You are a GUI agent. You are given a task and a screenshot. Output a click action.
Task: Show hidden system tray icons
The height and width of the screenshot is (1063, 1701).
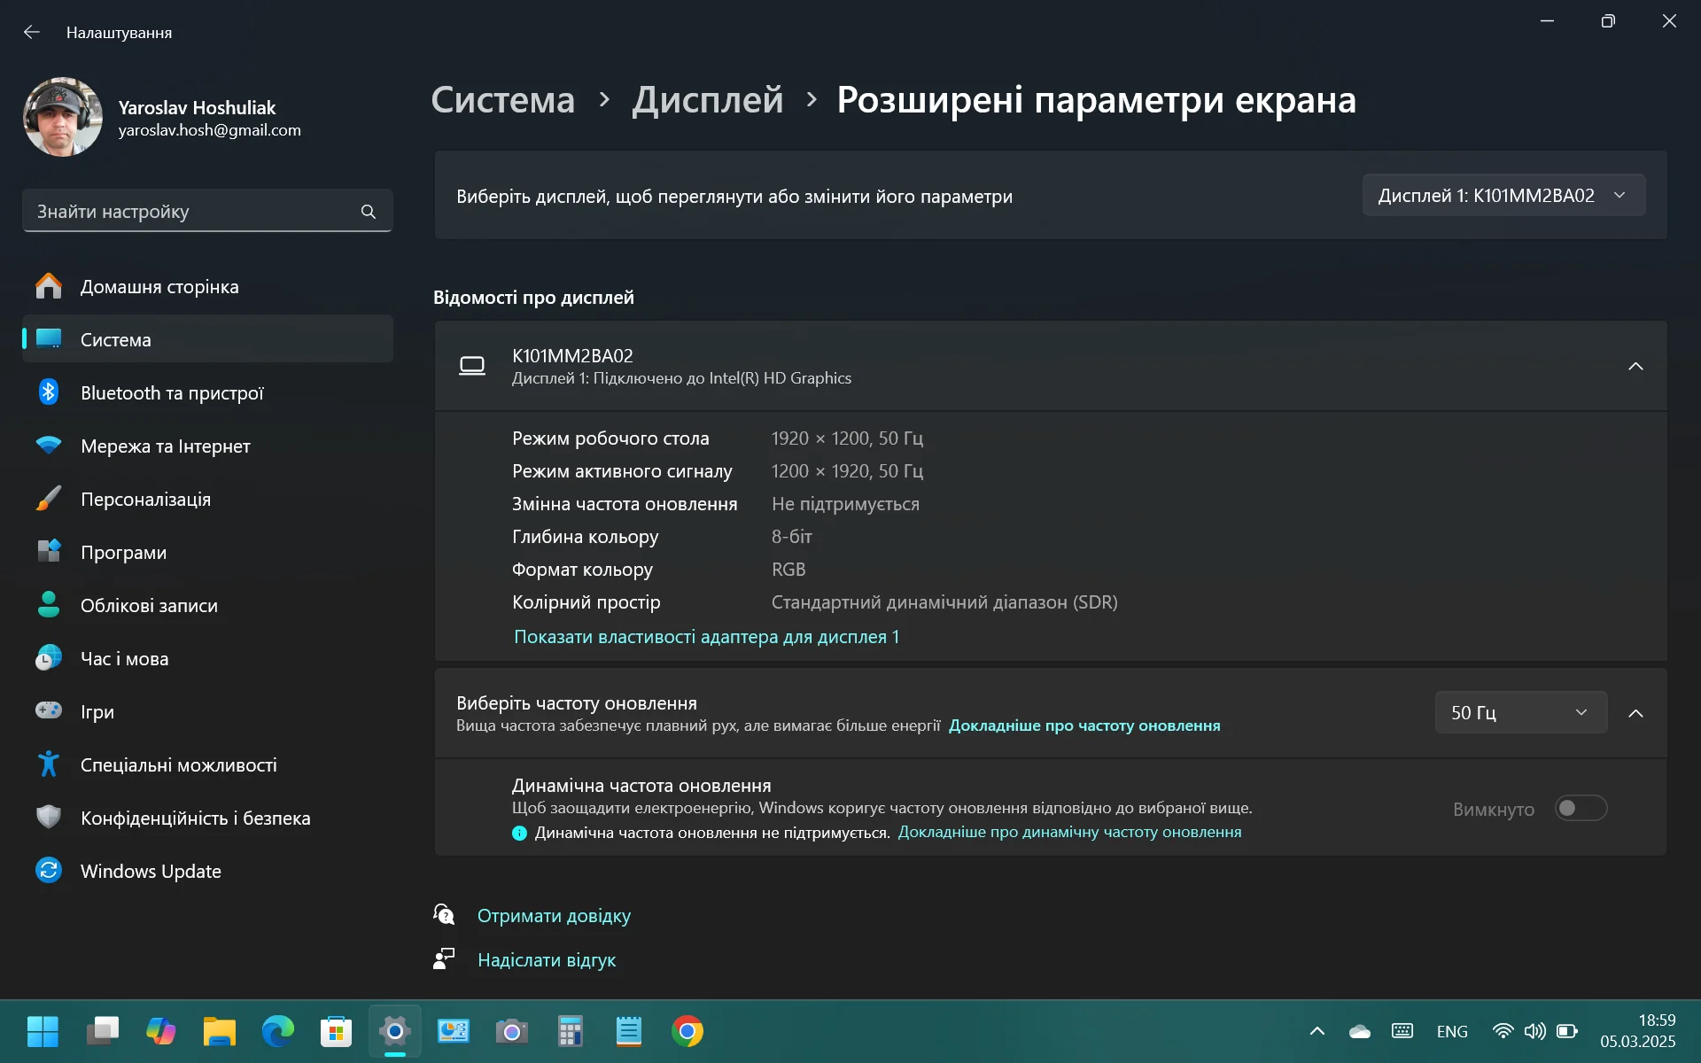[1317, 1031]
